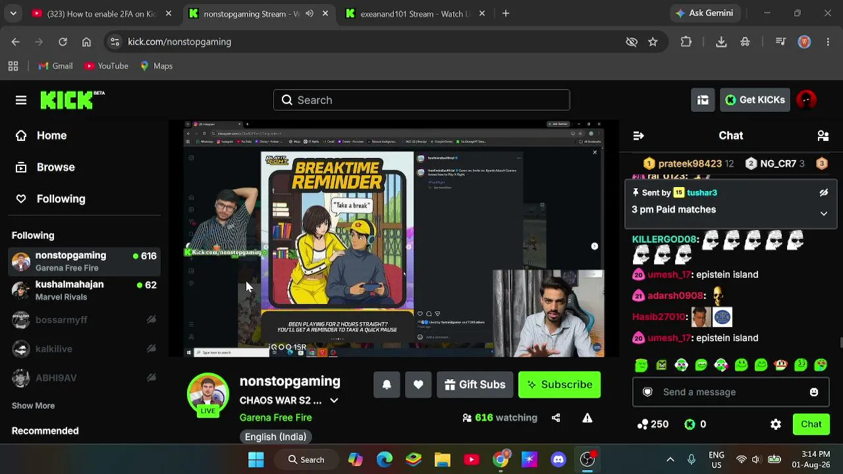843x474 pixels.
Task: Click the nonstopgaming channel avatar
Action: pos(208,393)
